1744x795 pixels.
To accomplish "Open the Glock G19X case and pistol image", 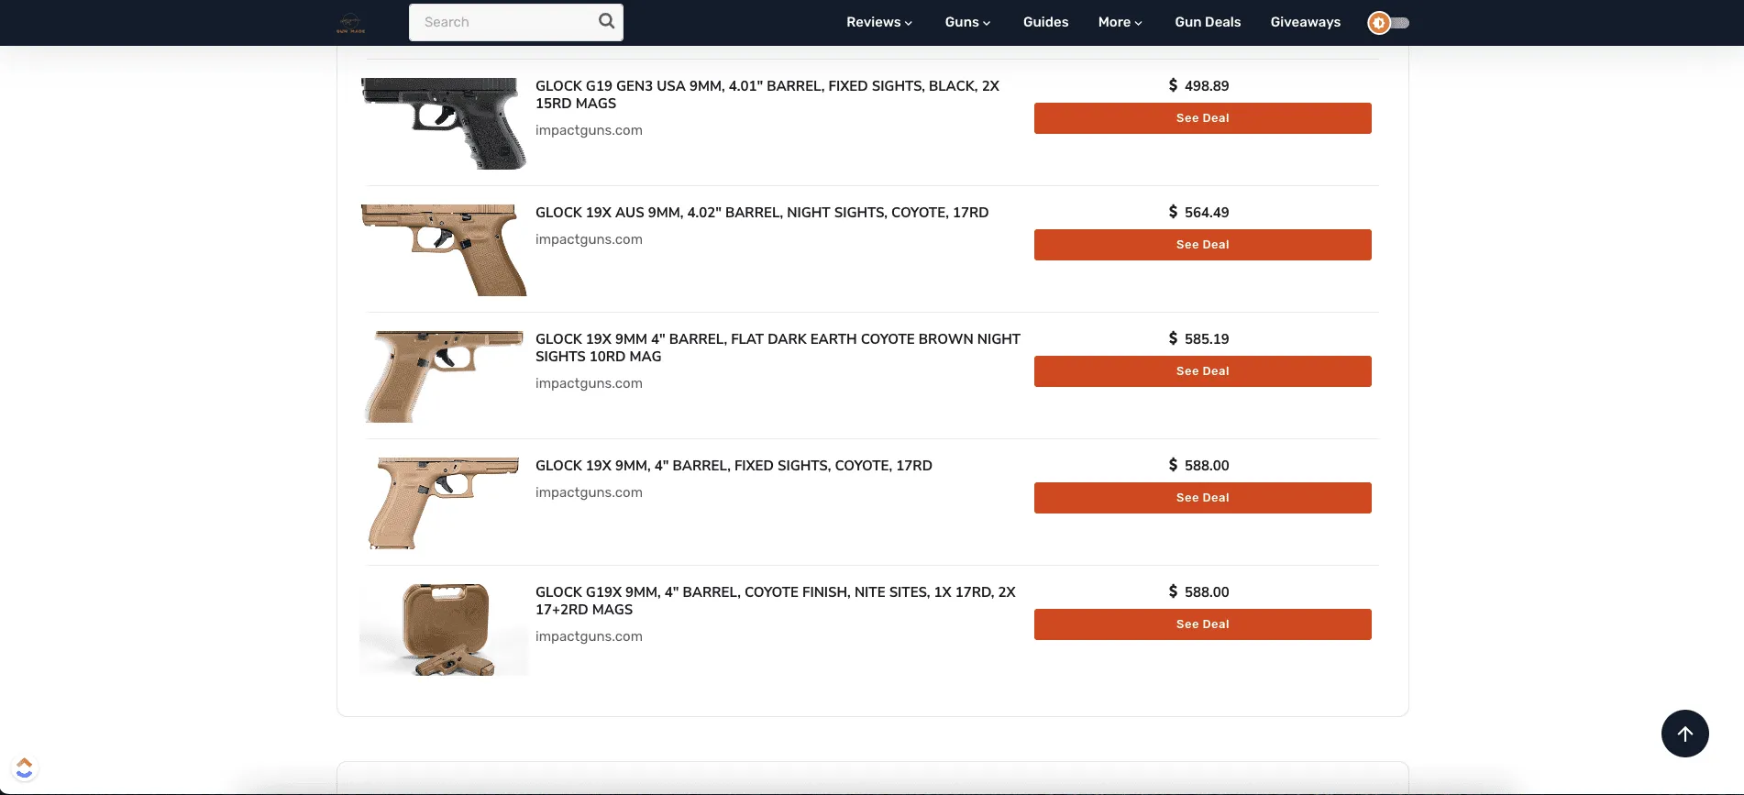I will pyautogui.click(x=444, y=630).
